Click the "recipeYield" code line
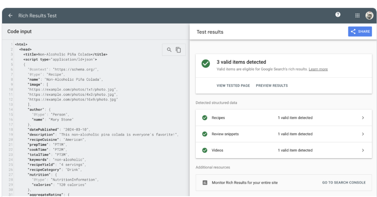 click(x=57, y=165)
